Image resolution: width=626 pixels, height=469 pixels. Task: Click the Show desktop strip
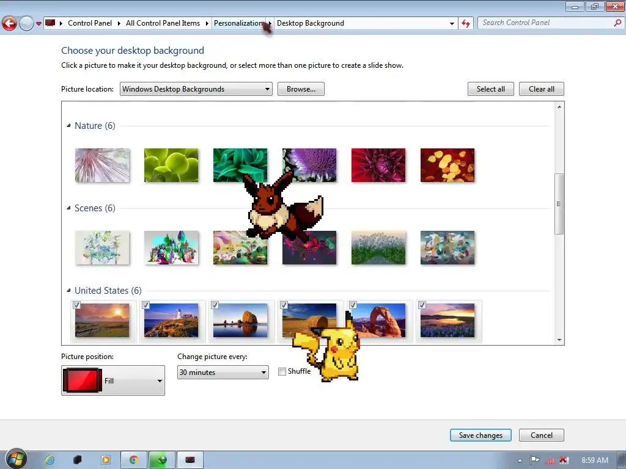622,460
